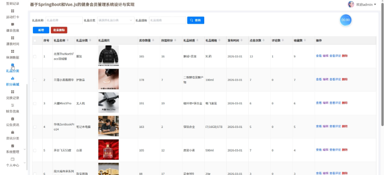Focus the 礼品名称 search input
Image resolution: width=384 pixels, height=175 pixels.
64,20
